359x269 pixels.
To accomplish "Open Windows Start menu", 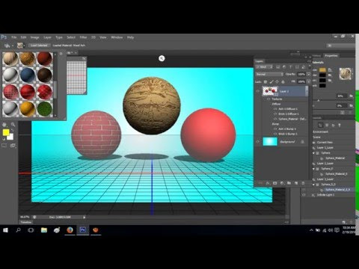I will 5,230.
